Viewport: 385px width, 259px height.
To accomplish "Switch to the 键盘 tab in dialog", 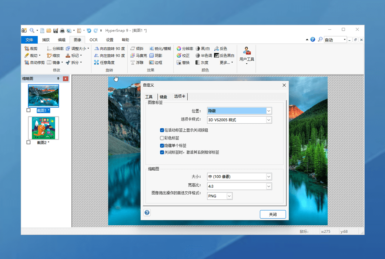I will (x=163, y=97).
